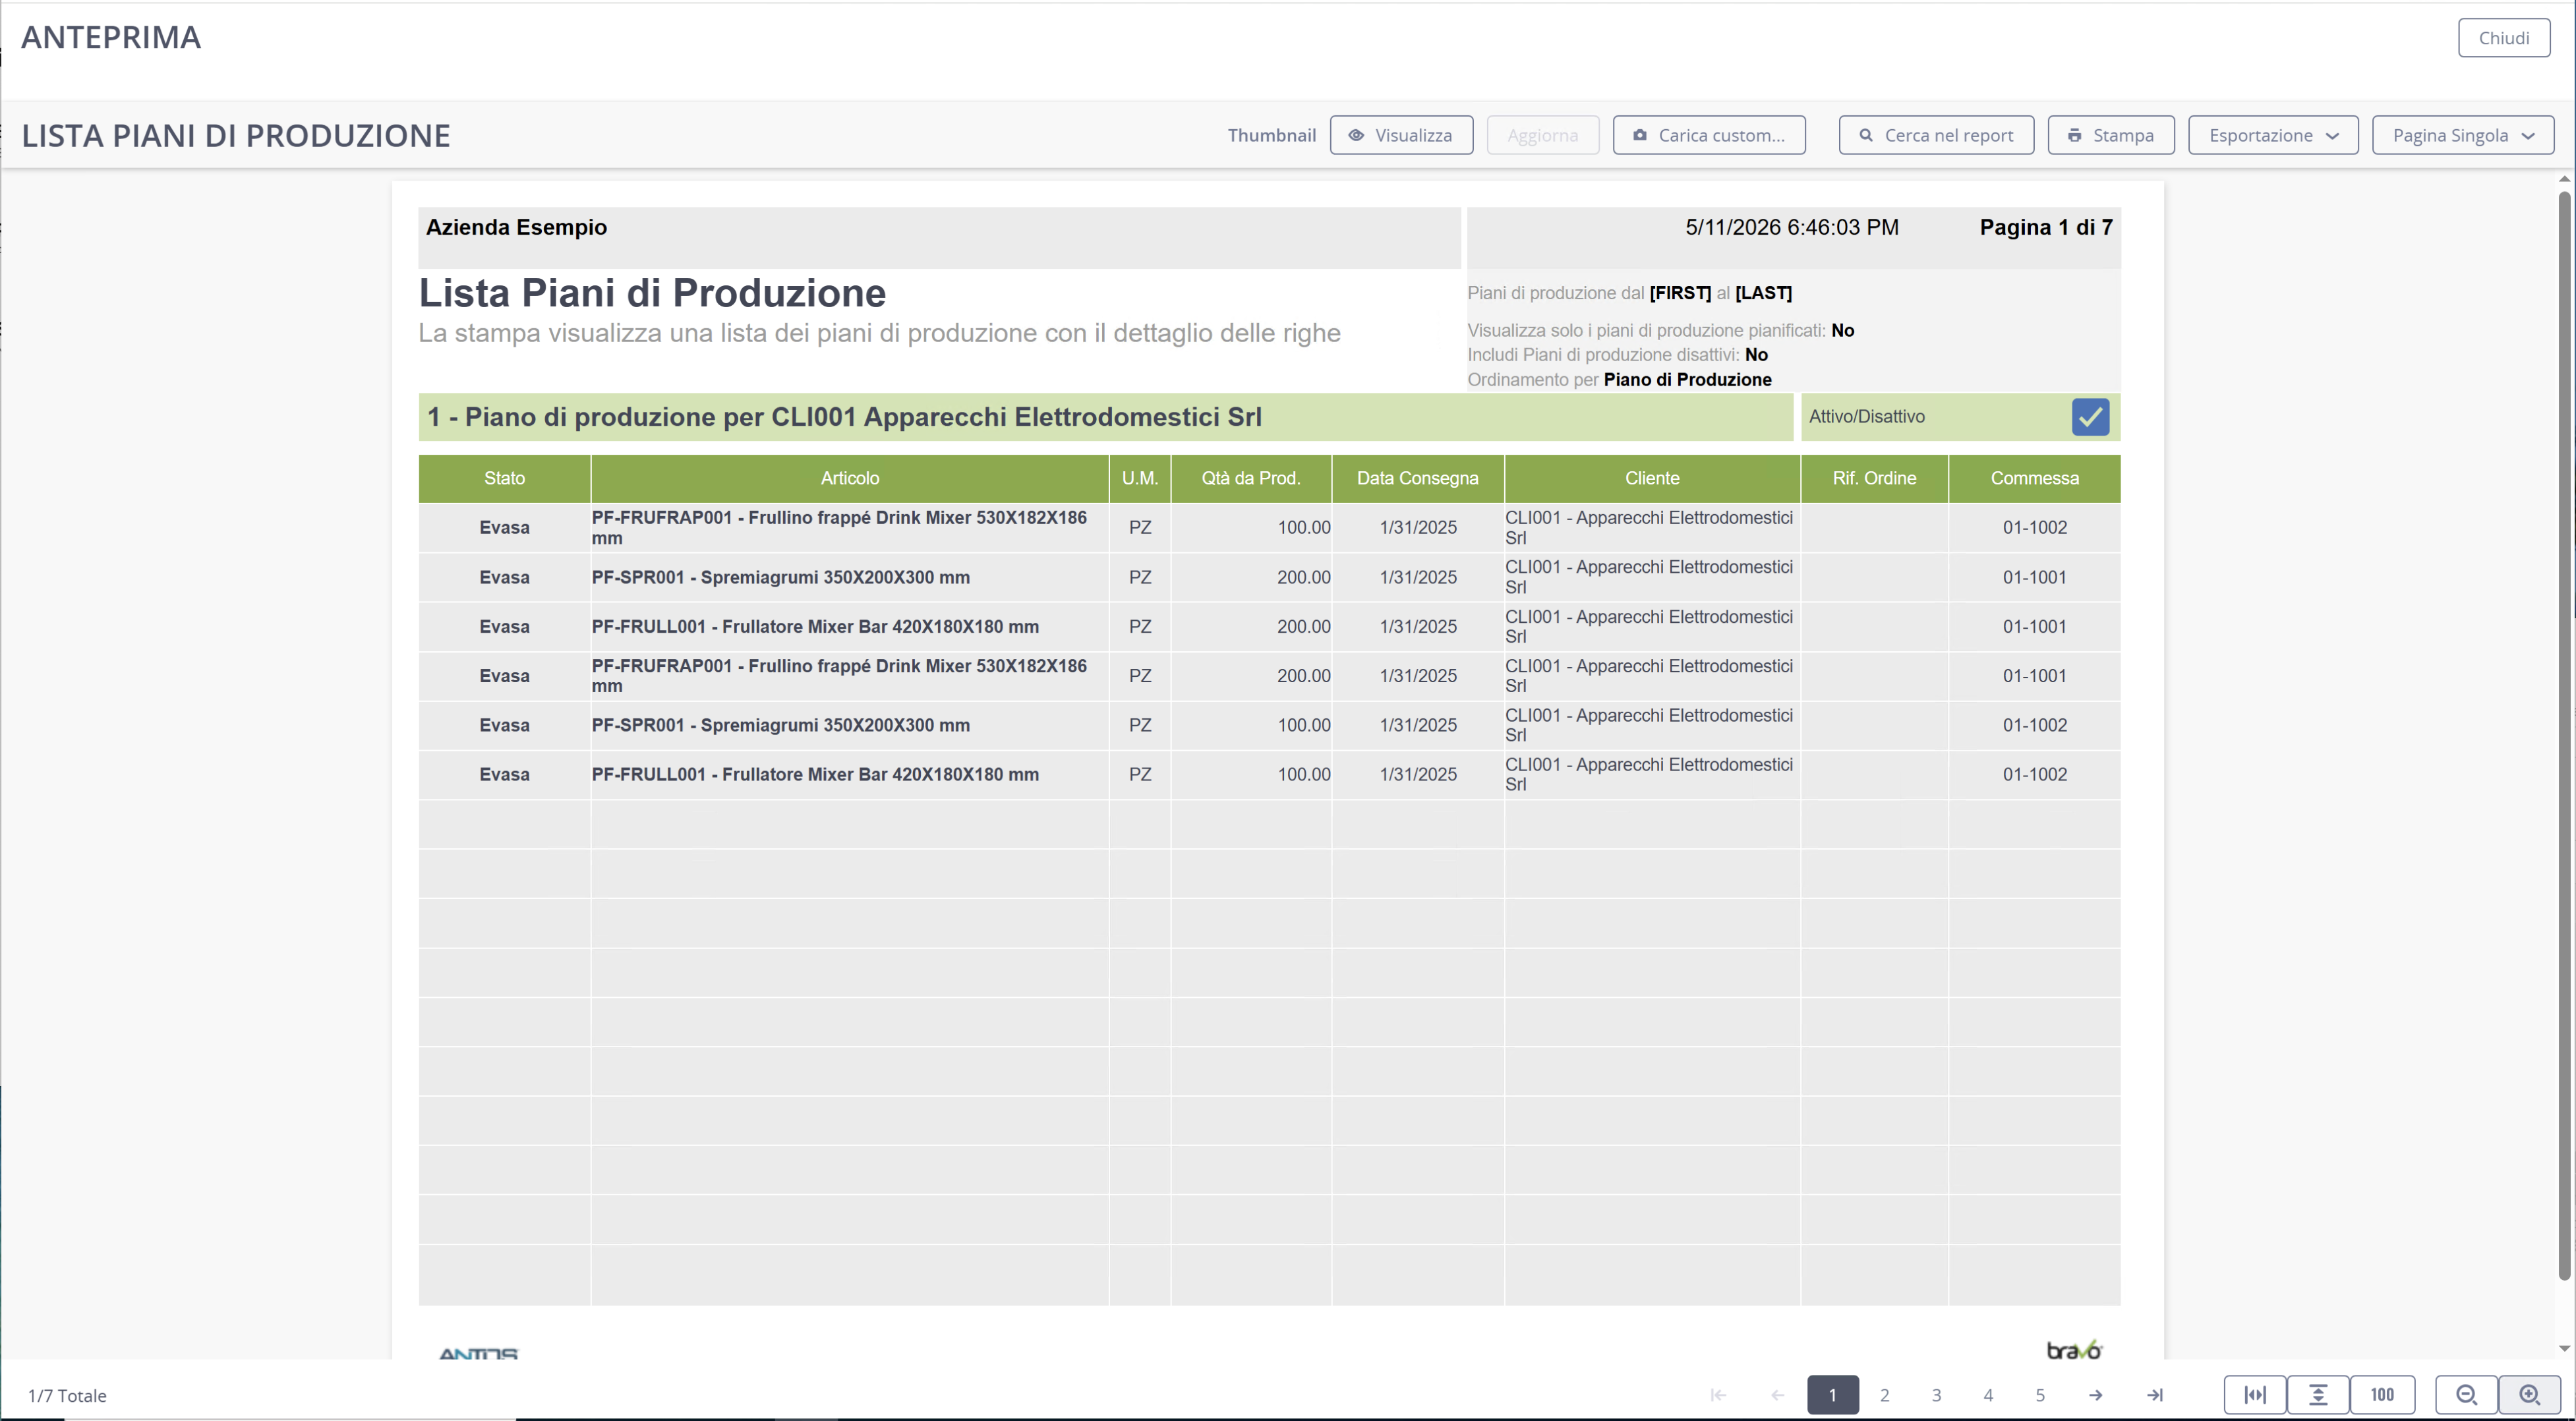Image resolution: width=2576 pixels, height=1421 pixels.
Task: Toggle the Thumbnail panel
Action: click(1271, 135)
